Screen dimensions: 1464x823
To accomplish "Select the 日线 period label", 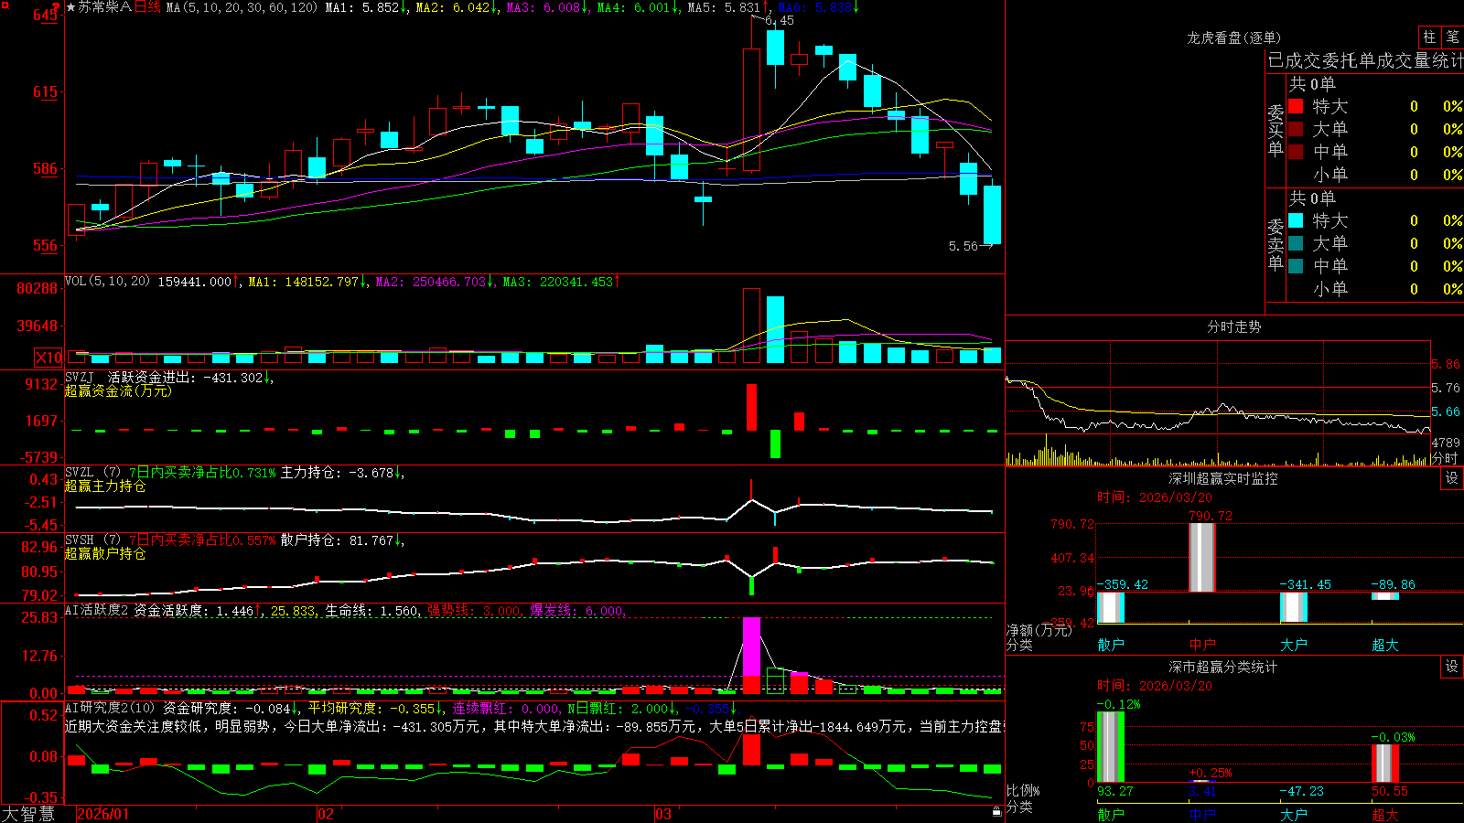I will [147, 7].
